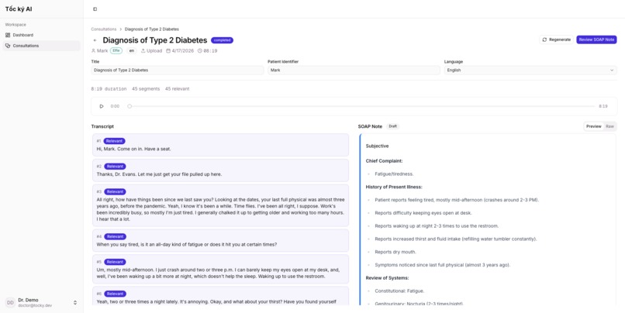Switch to the Preview tab
This screenshot has width=625, height=313.
(x=593, y=126)
